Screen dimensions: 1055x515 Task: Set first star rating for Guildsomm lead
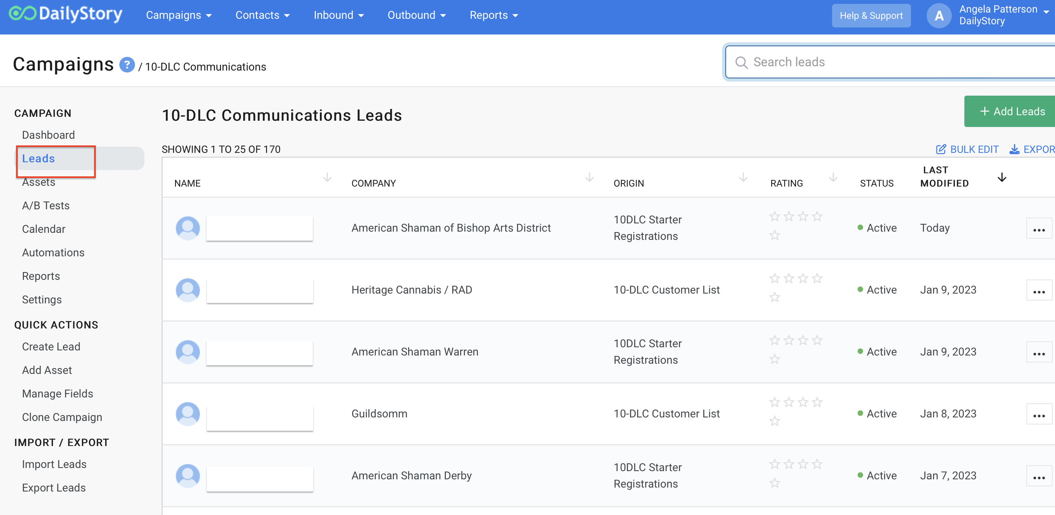click(x=774, y=403)
